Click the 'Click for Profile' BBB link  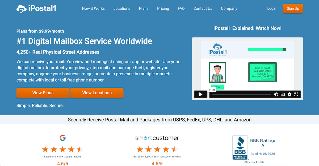click(254, 162)
